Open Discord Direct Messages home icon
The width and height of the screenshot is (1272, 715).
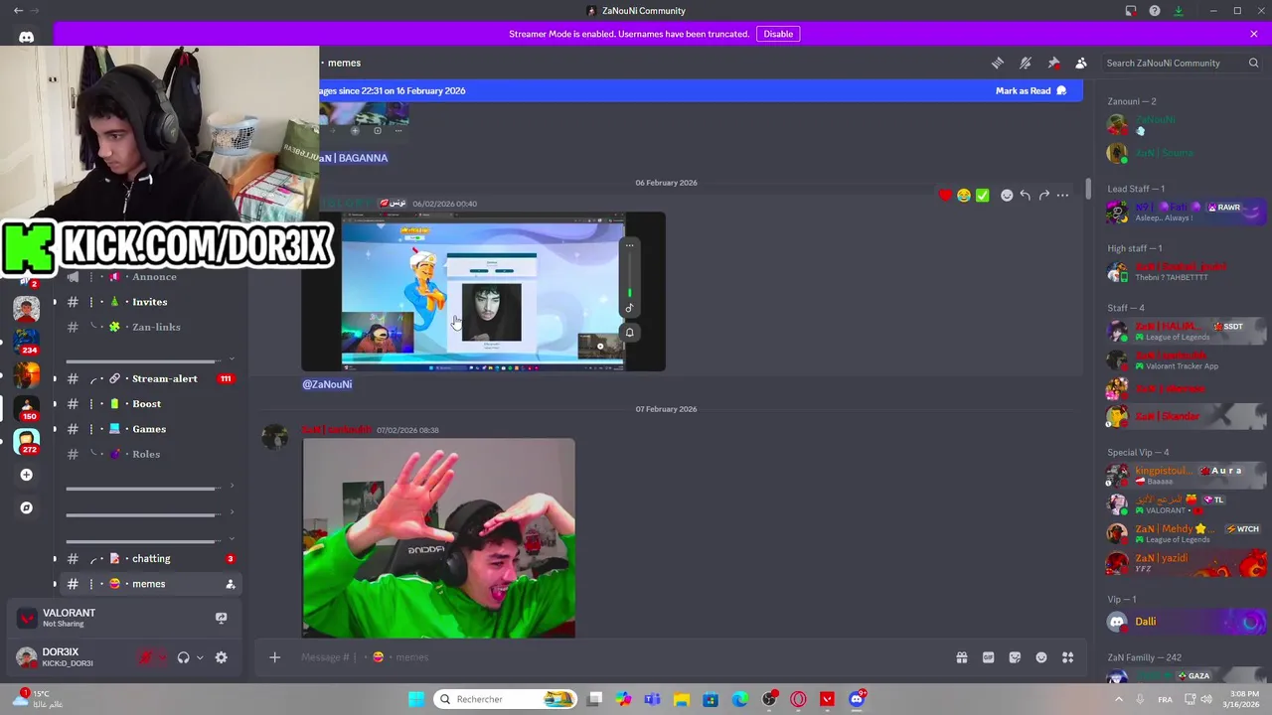[27, 37]
